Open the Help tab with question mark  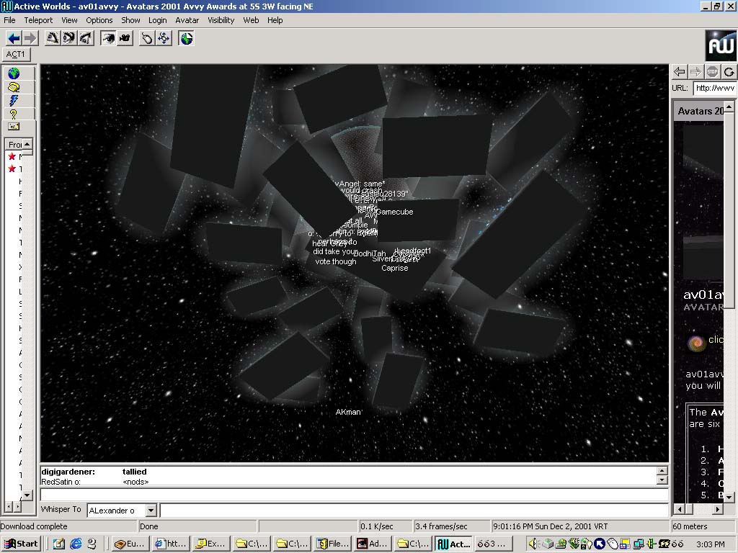click(x=14, y=114)
